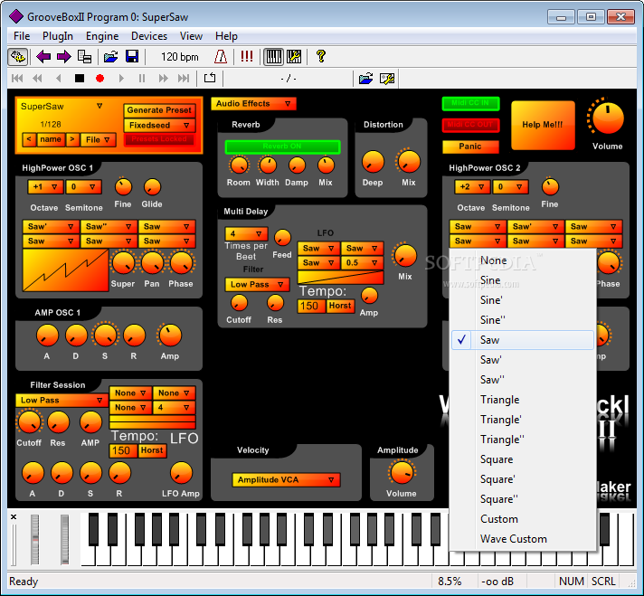Pause playback in transport bar
This screenshot has height=596, width=644.
[x=142, y=78]
